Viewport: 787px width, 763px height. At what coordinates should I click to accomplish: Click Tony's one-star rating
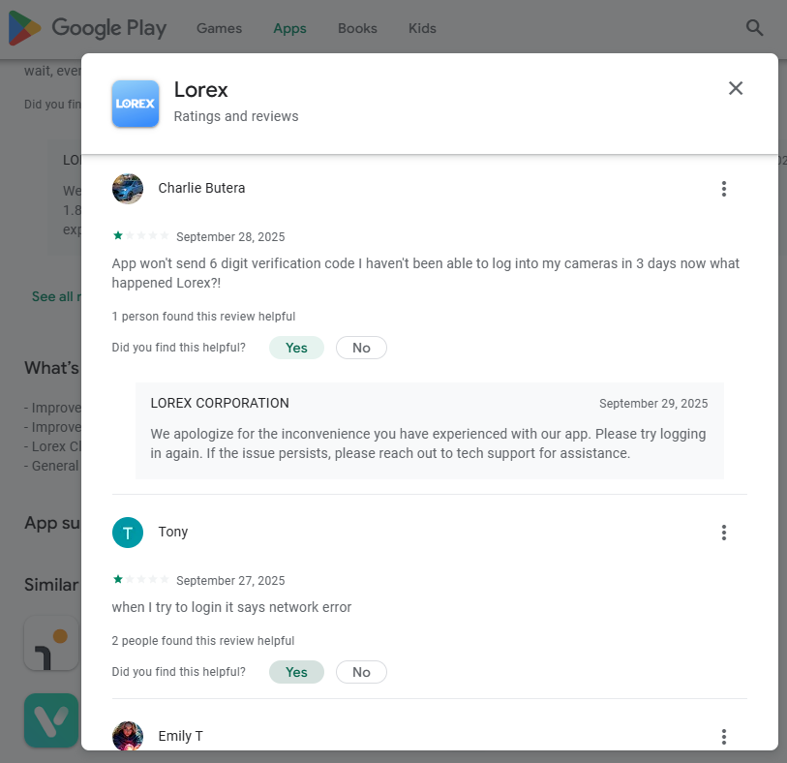pos(140,579)
